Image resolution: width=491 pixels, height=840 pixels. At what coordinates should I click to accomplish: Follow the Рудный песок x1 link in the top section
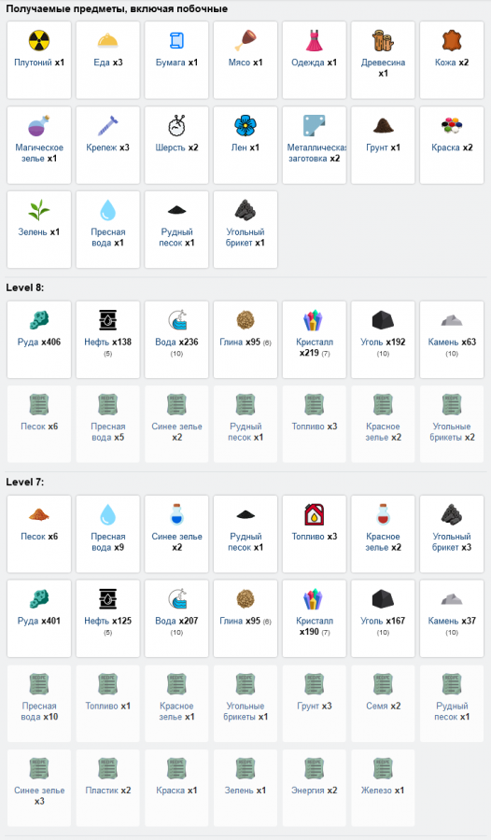point(176,237)
